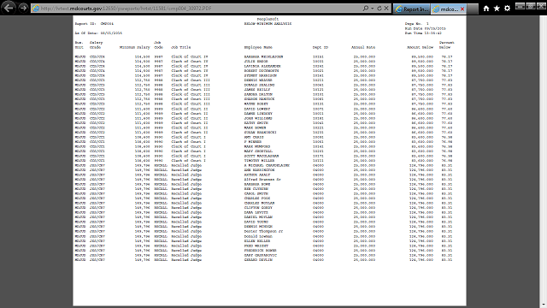
Task: Select employee name JAMES REILLY
Action: tap(257, 90)
